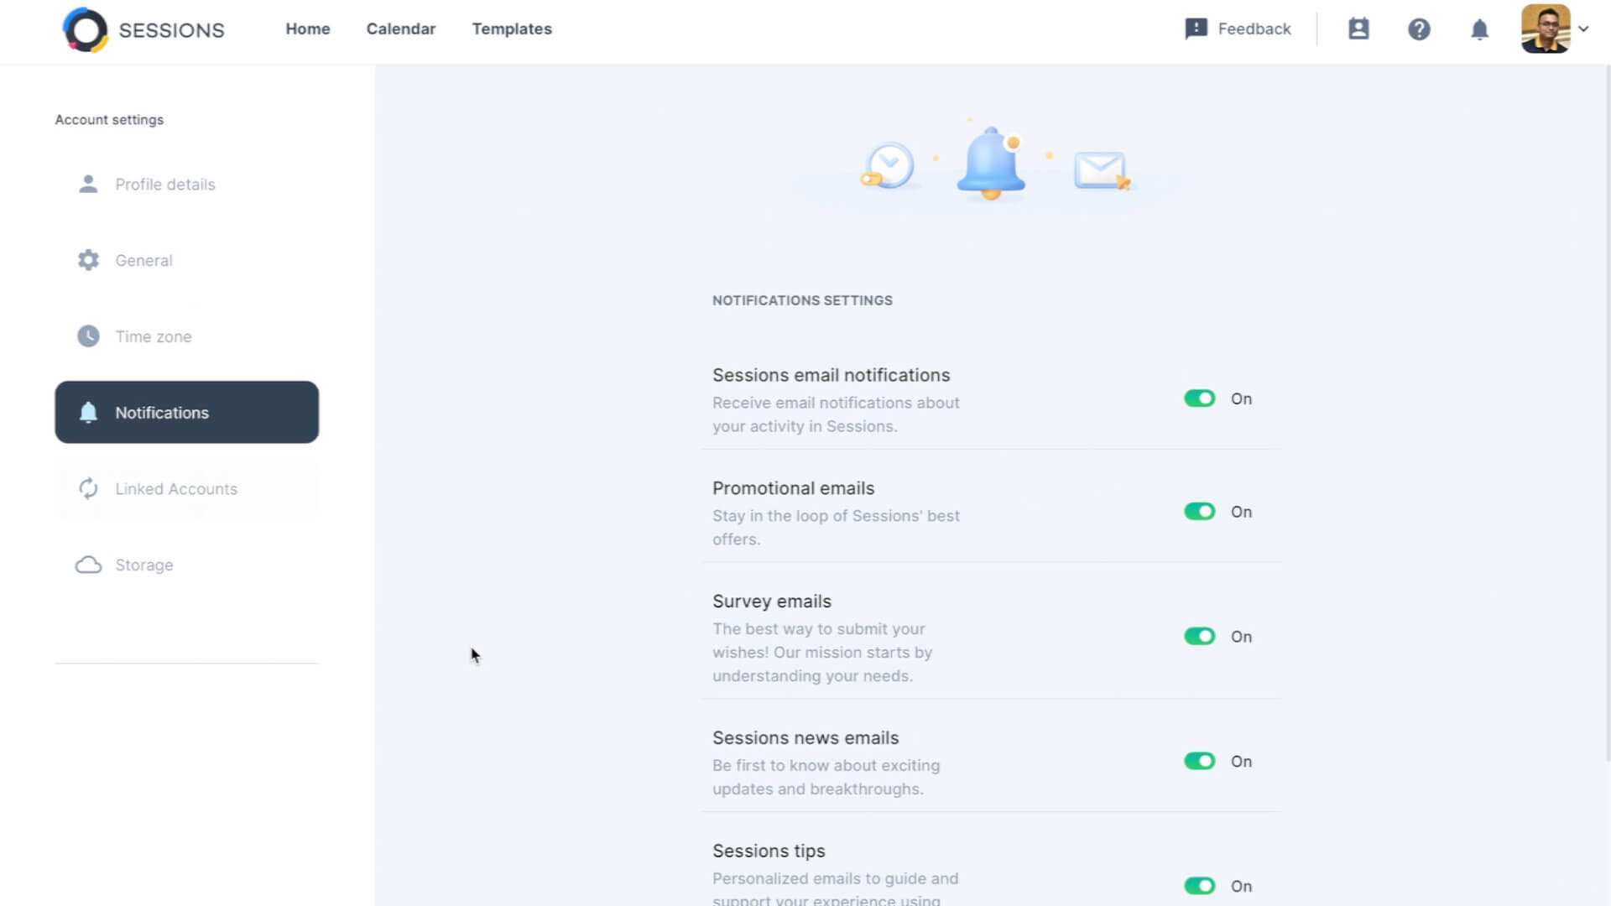Click the Profile details person icon
The width and height of the screenshot is (1611, 906).
[x=88, y=185]
